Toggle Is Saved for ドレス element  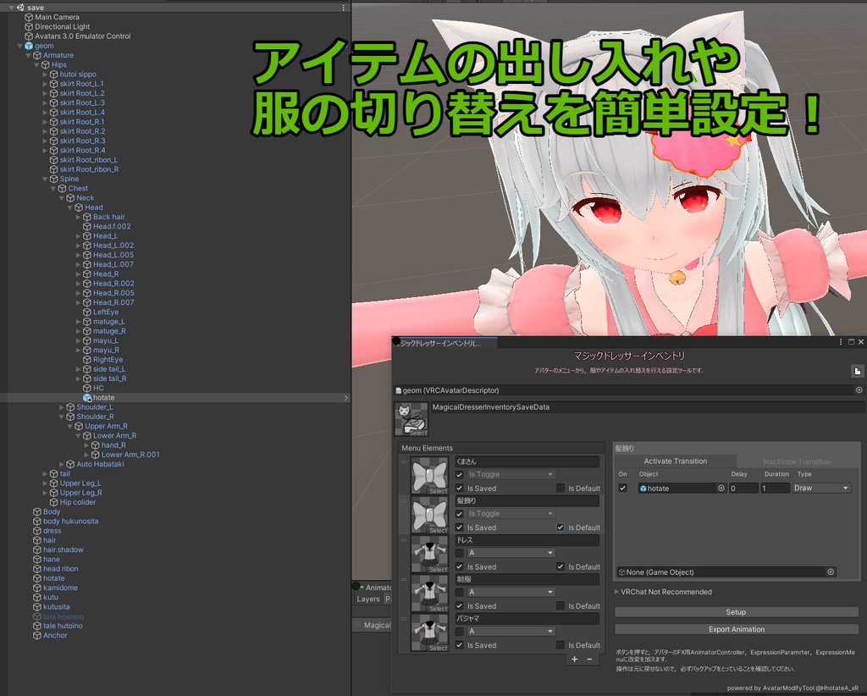(460, 566)
